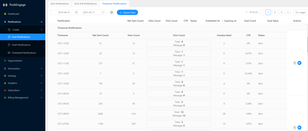Screen dimensions: 308x131
Task: Click net sent count 2042
Action: point(100,114)
